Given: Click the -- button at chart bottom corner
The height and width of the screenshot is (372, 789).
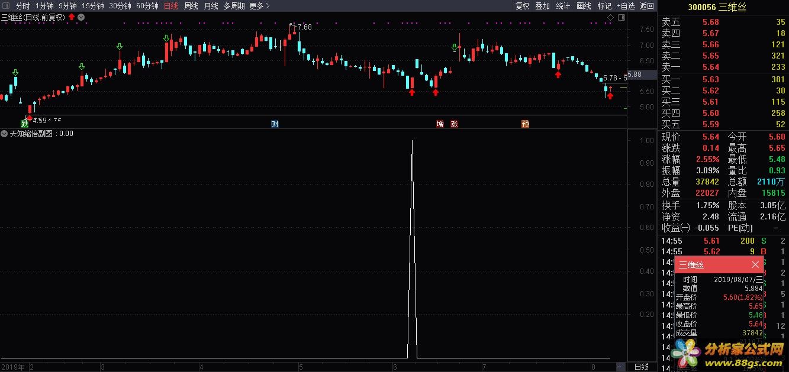Looking at the screenshot, I should point(620,367).
